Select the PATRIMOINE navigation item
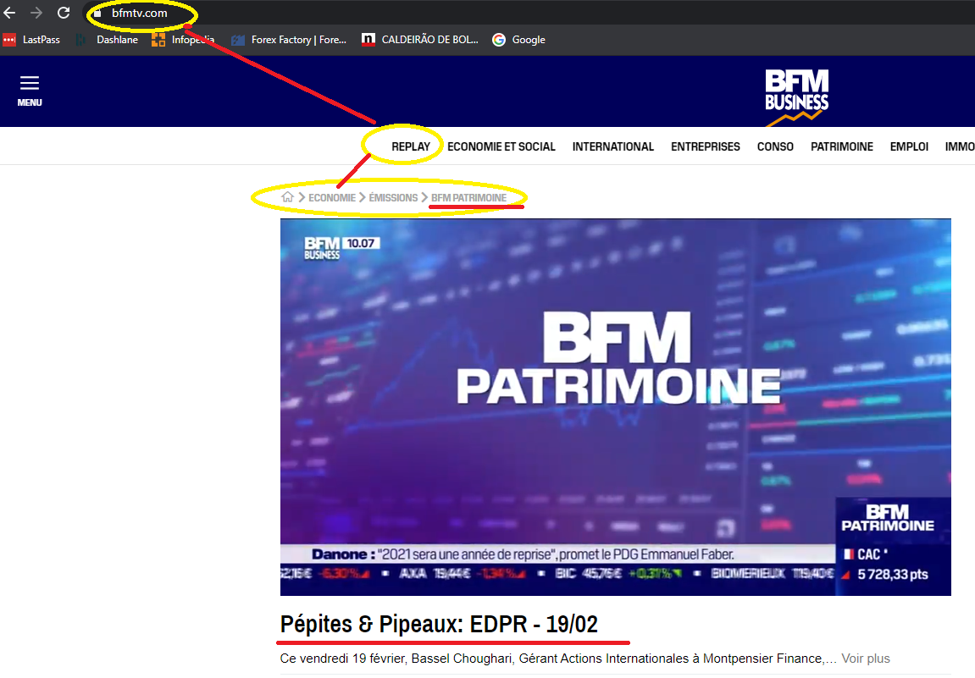 841,146
